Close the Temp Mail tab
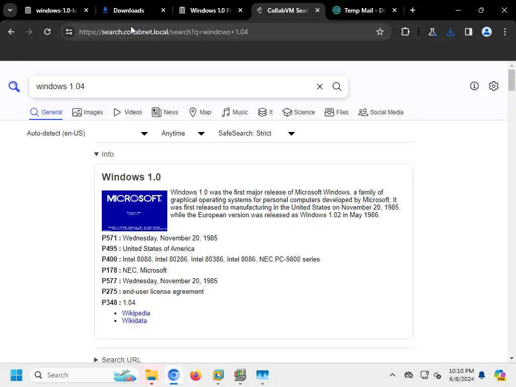This screenshot has width=516, height=387. (395, 10)
